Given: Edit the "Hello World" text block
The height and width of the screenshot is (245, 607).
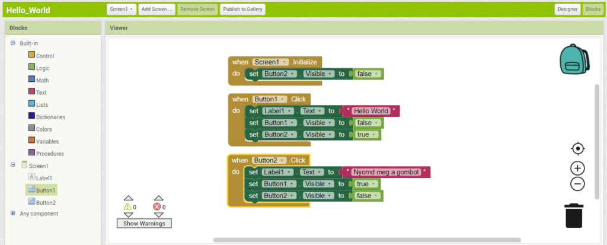Looking at the screenshot, I should pos(371,111).
